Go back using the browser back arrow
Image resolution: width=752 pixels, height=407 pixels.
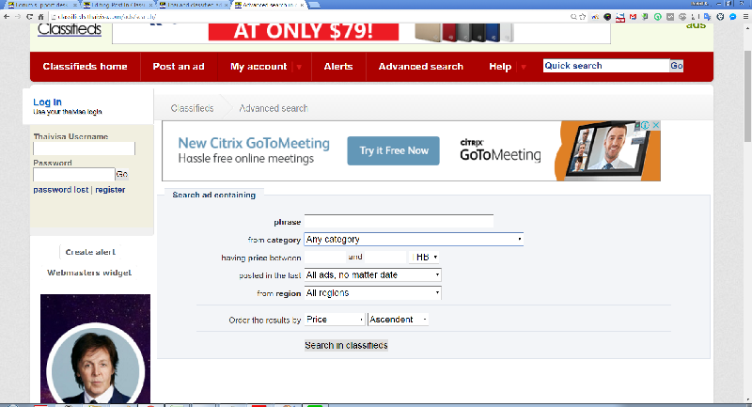click(x=7, y=16)
